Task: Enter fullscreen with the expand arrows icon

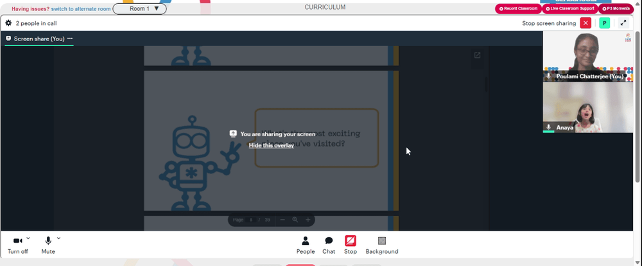Action: click(623, 23)
